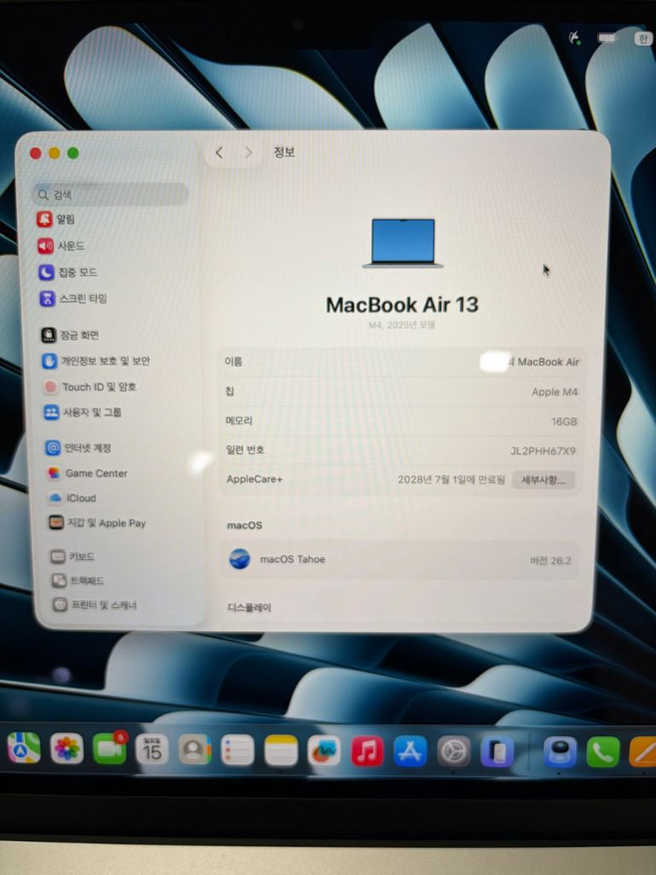Click the 버전 26.2 version text
This screenshot has height=875, width=656.
tap(550, 560)
